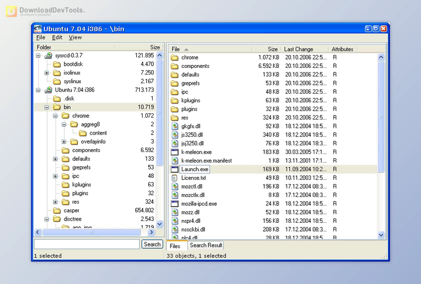This screenshot has height=284, width=421.
Task: Select the res folder in file list
Action: [185, 117]
